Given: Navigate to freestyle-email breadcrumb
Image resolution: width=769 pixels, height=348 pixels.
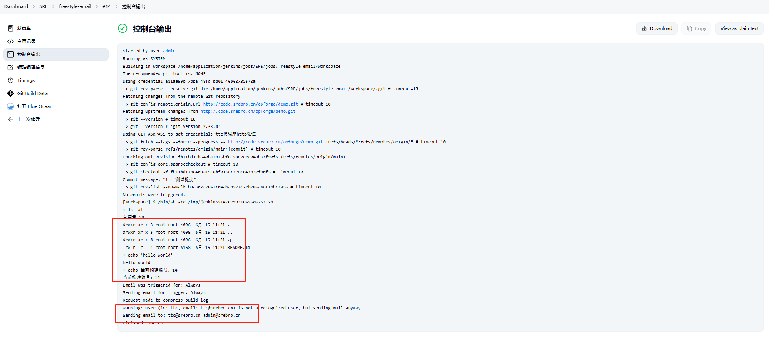Looking at the screenshot, I should 75,6.
